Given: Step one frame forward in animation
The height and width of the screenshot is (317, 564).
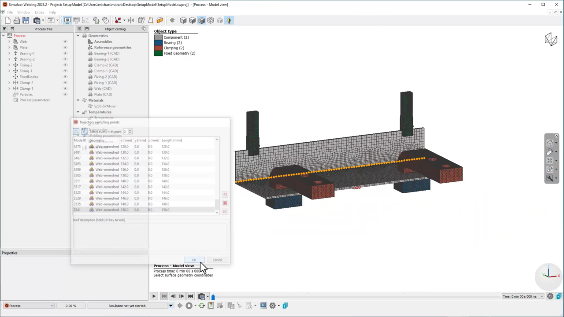Looking at the screenshot, I should pos(182,296).
